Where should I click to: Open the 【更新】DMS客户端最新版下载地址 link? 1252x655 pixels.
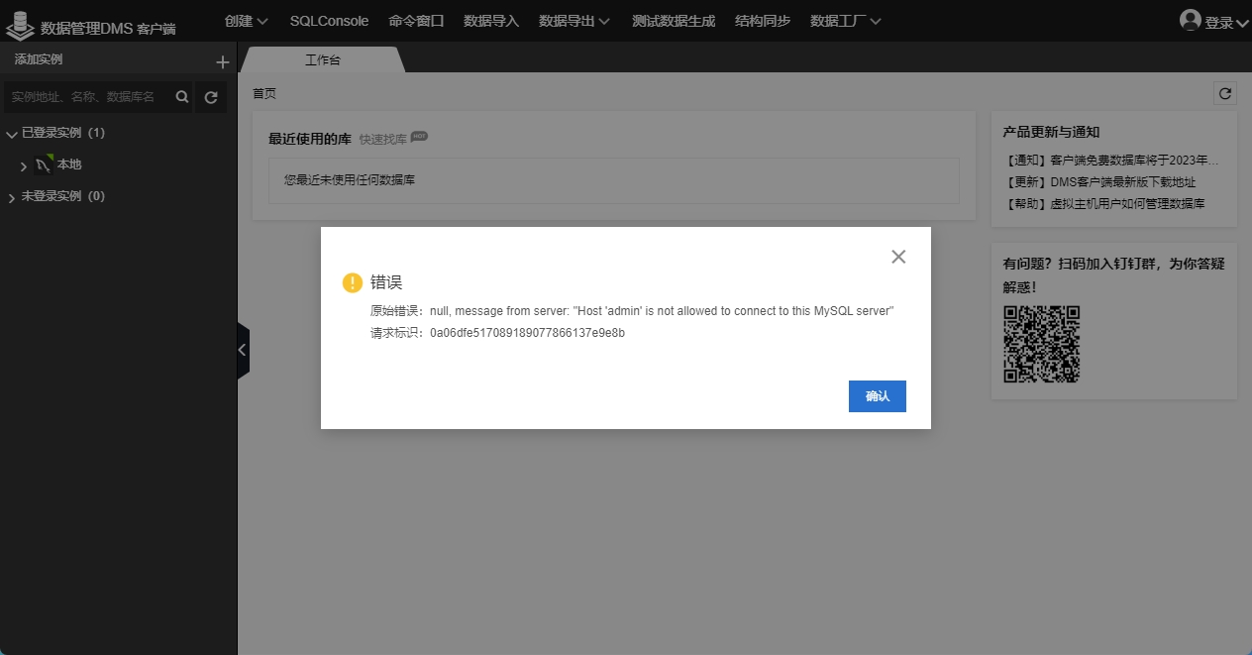(1099, 181)
